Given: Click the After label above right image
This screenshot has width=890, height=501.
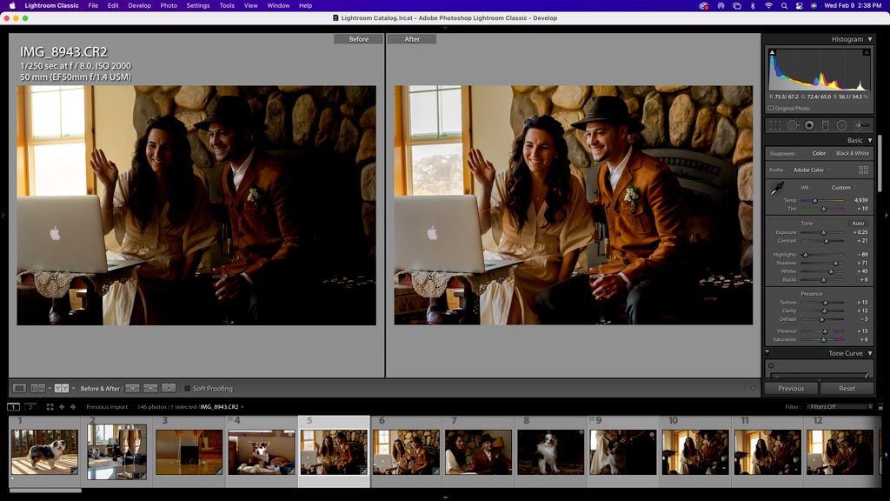Looking at the screenshot, I should point(412,39).
